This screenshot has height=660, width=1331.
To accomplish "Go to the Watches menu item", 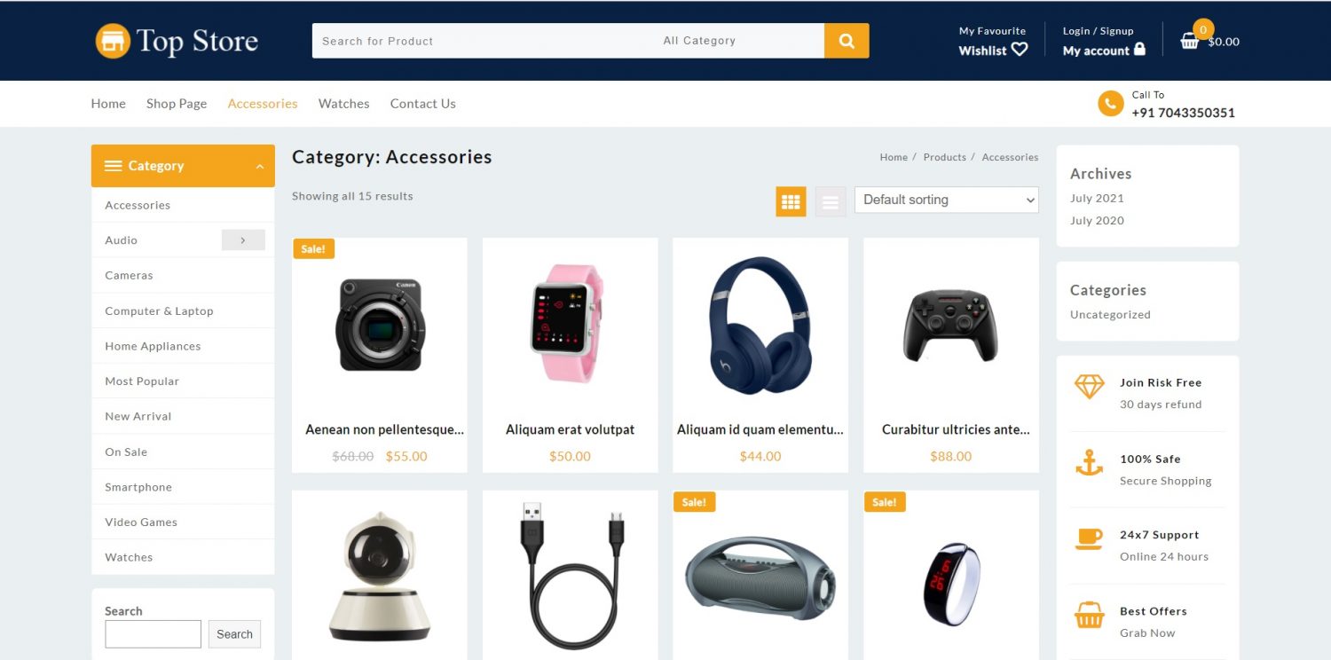I will (343, 104).
